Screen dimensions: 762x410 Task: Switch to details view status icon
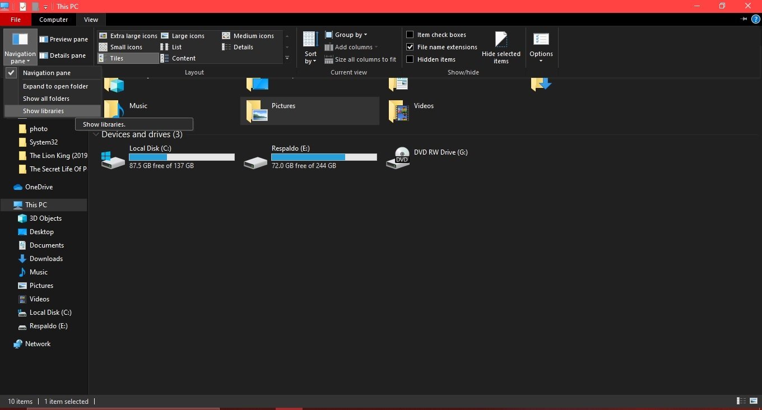click(x=741, y=401)
